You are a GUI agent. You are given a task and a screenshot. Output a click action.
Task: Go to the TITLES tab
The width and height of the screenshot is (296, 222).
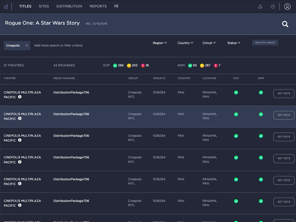[x=25, y=6]
